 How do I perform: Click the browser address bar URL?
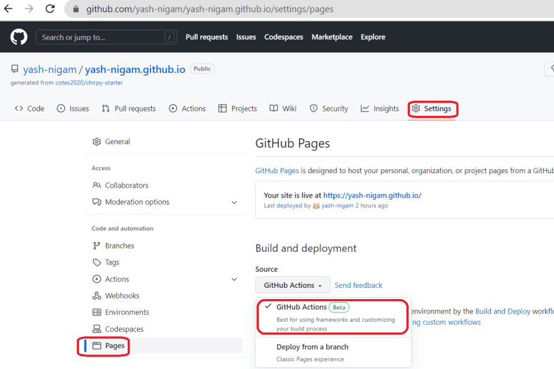tap(210, 9)
